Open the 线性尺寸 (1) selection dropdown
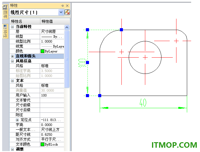The height and width of the screenshot is (152, 200). click(x=61, y=12)
